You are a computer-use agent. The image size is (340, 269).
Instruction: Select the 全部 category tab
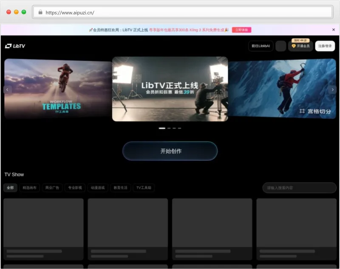pyautogui.click(x=10, y=188)
